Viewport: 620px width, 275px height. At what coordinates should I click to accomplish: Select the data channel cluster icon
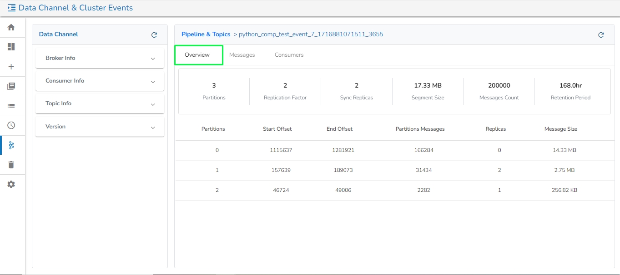(x=11, y=145)
